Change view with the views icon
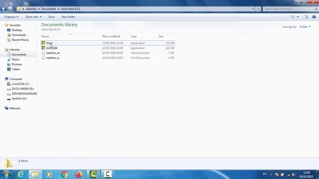This screenshot has width=319, height=179. tap(293, 17)
